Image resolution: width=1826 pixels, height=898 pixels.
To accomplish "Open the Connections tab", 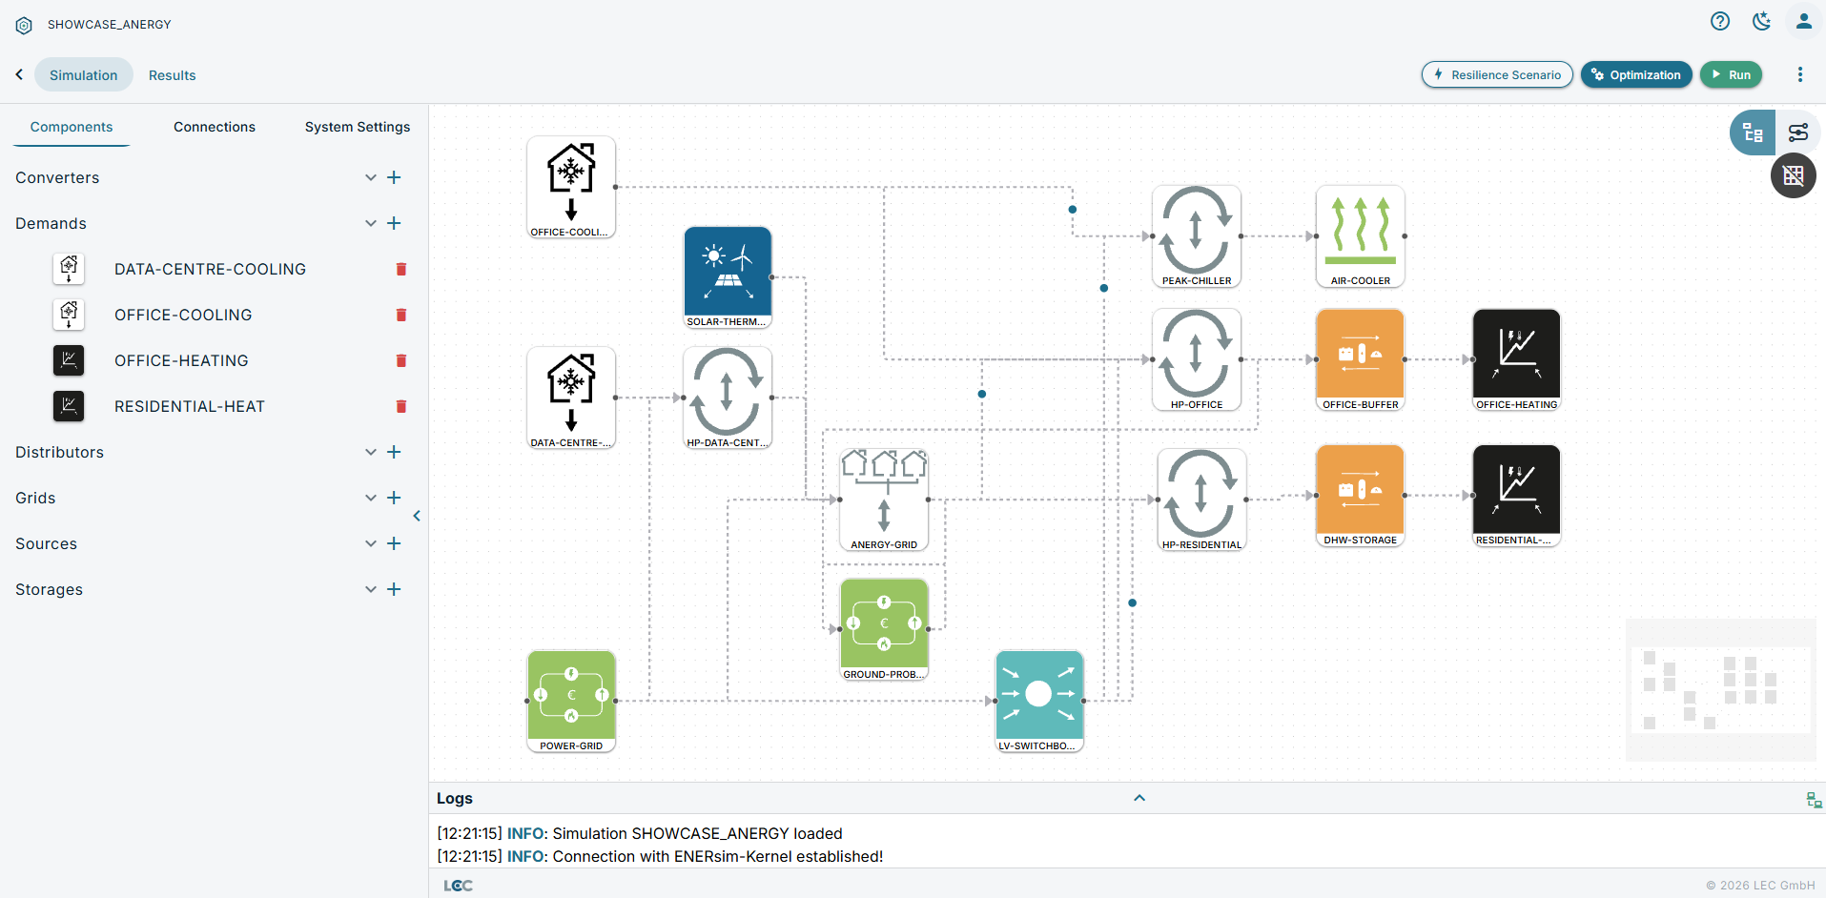I will pyautogui.click(x=215, y=127).
